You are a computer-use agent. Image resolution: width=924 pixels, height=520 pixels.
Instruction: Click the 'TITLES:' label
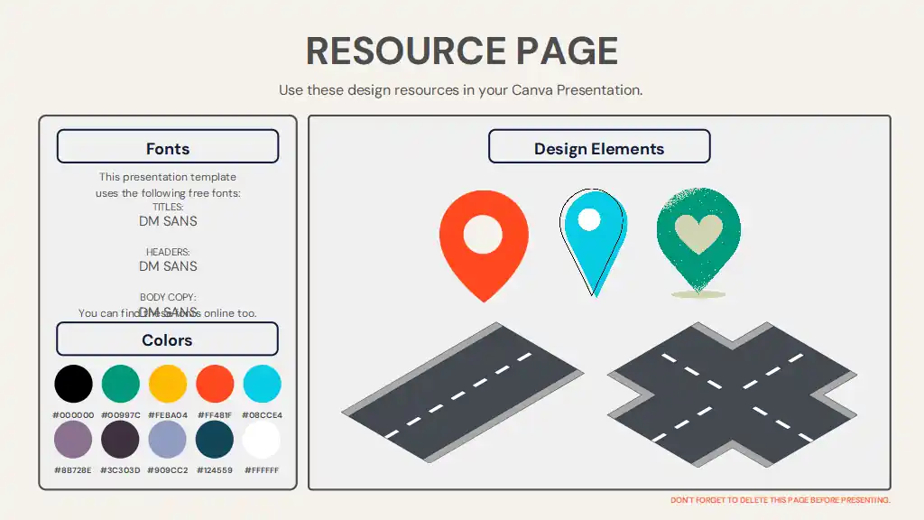168,207
